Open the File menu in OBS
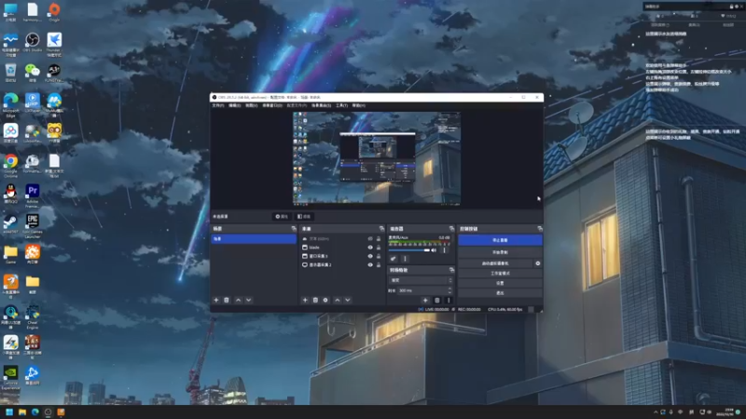746x419 pixels. tap(218, 105)
